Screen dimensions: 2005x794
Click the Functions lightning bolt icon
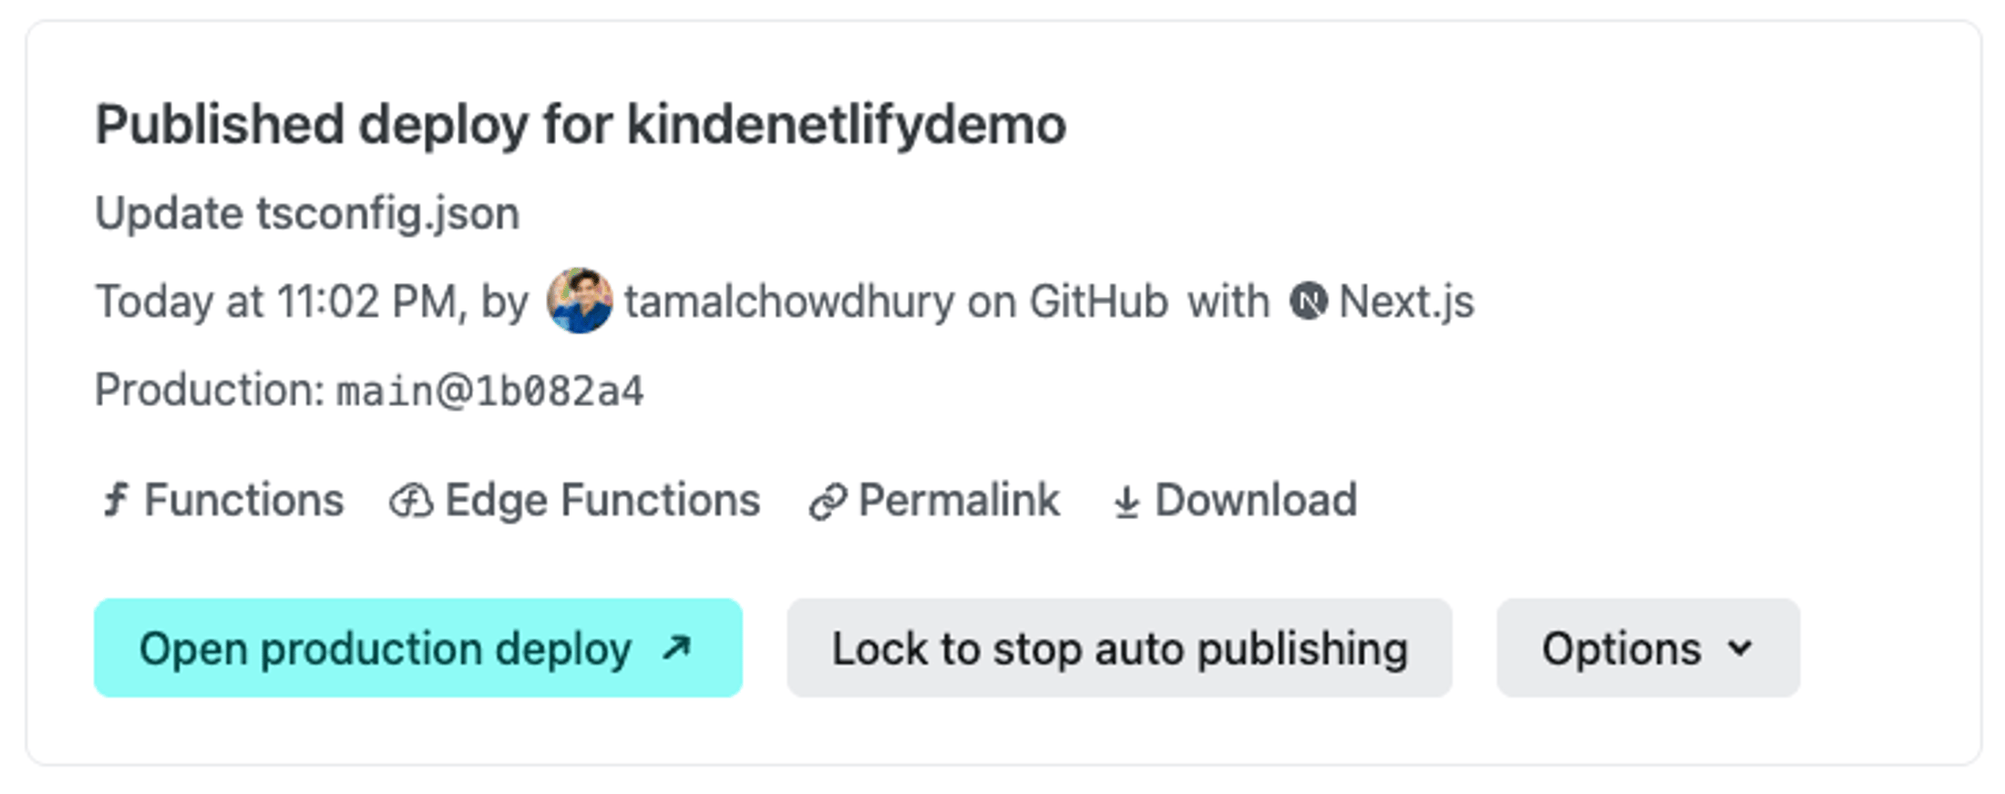tap(116, 499)
